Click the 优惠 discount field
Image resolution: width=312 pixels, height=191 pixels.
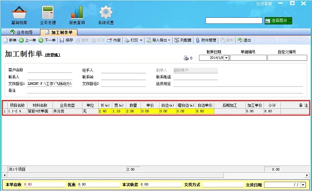(x=99, y=185)
